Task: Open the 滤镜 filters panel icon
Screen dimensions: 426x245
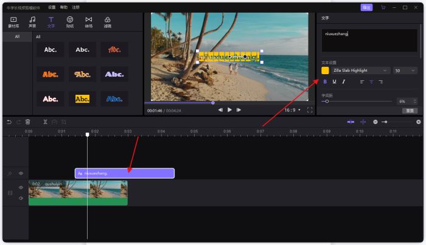Action: click(x=108, y=22)
